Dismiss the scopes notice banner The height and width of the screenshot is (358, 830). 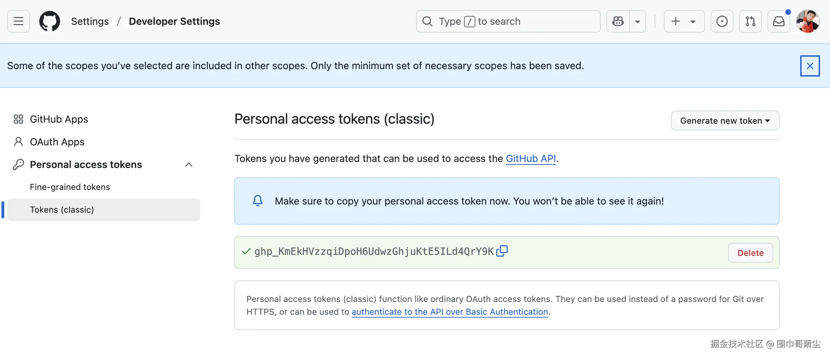pyautogui.click(x=810, y=66)
